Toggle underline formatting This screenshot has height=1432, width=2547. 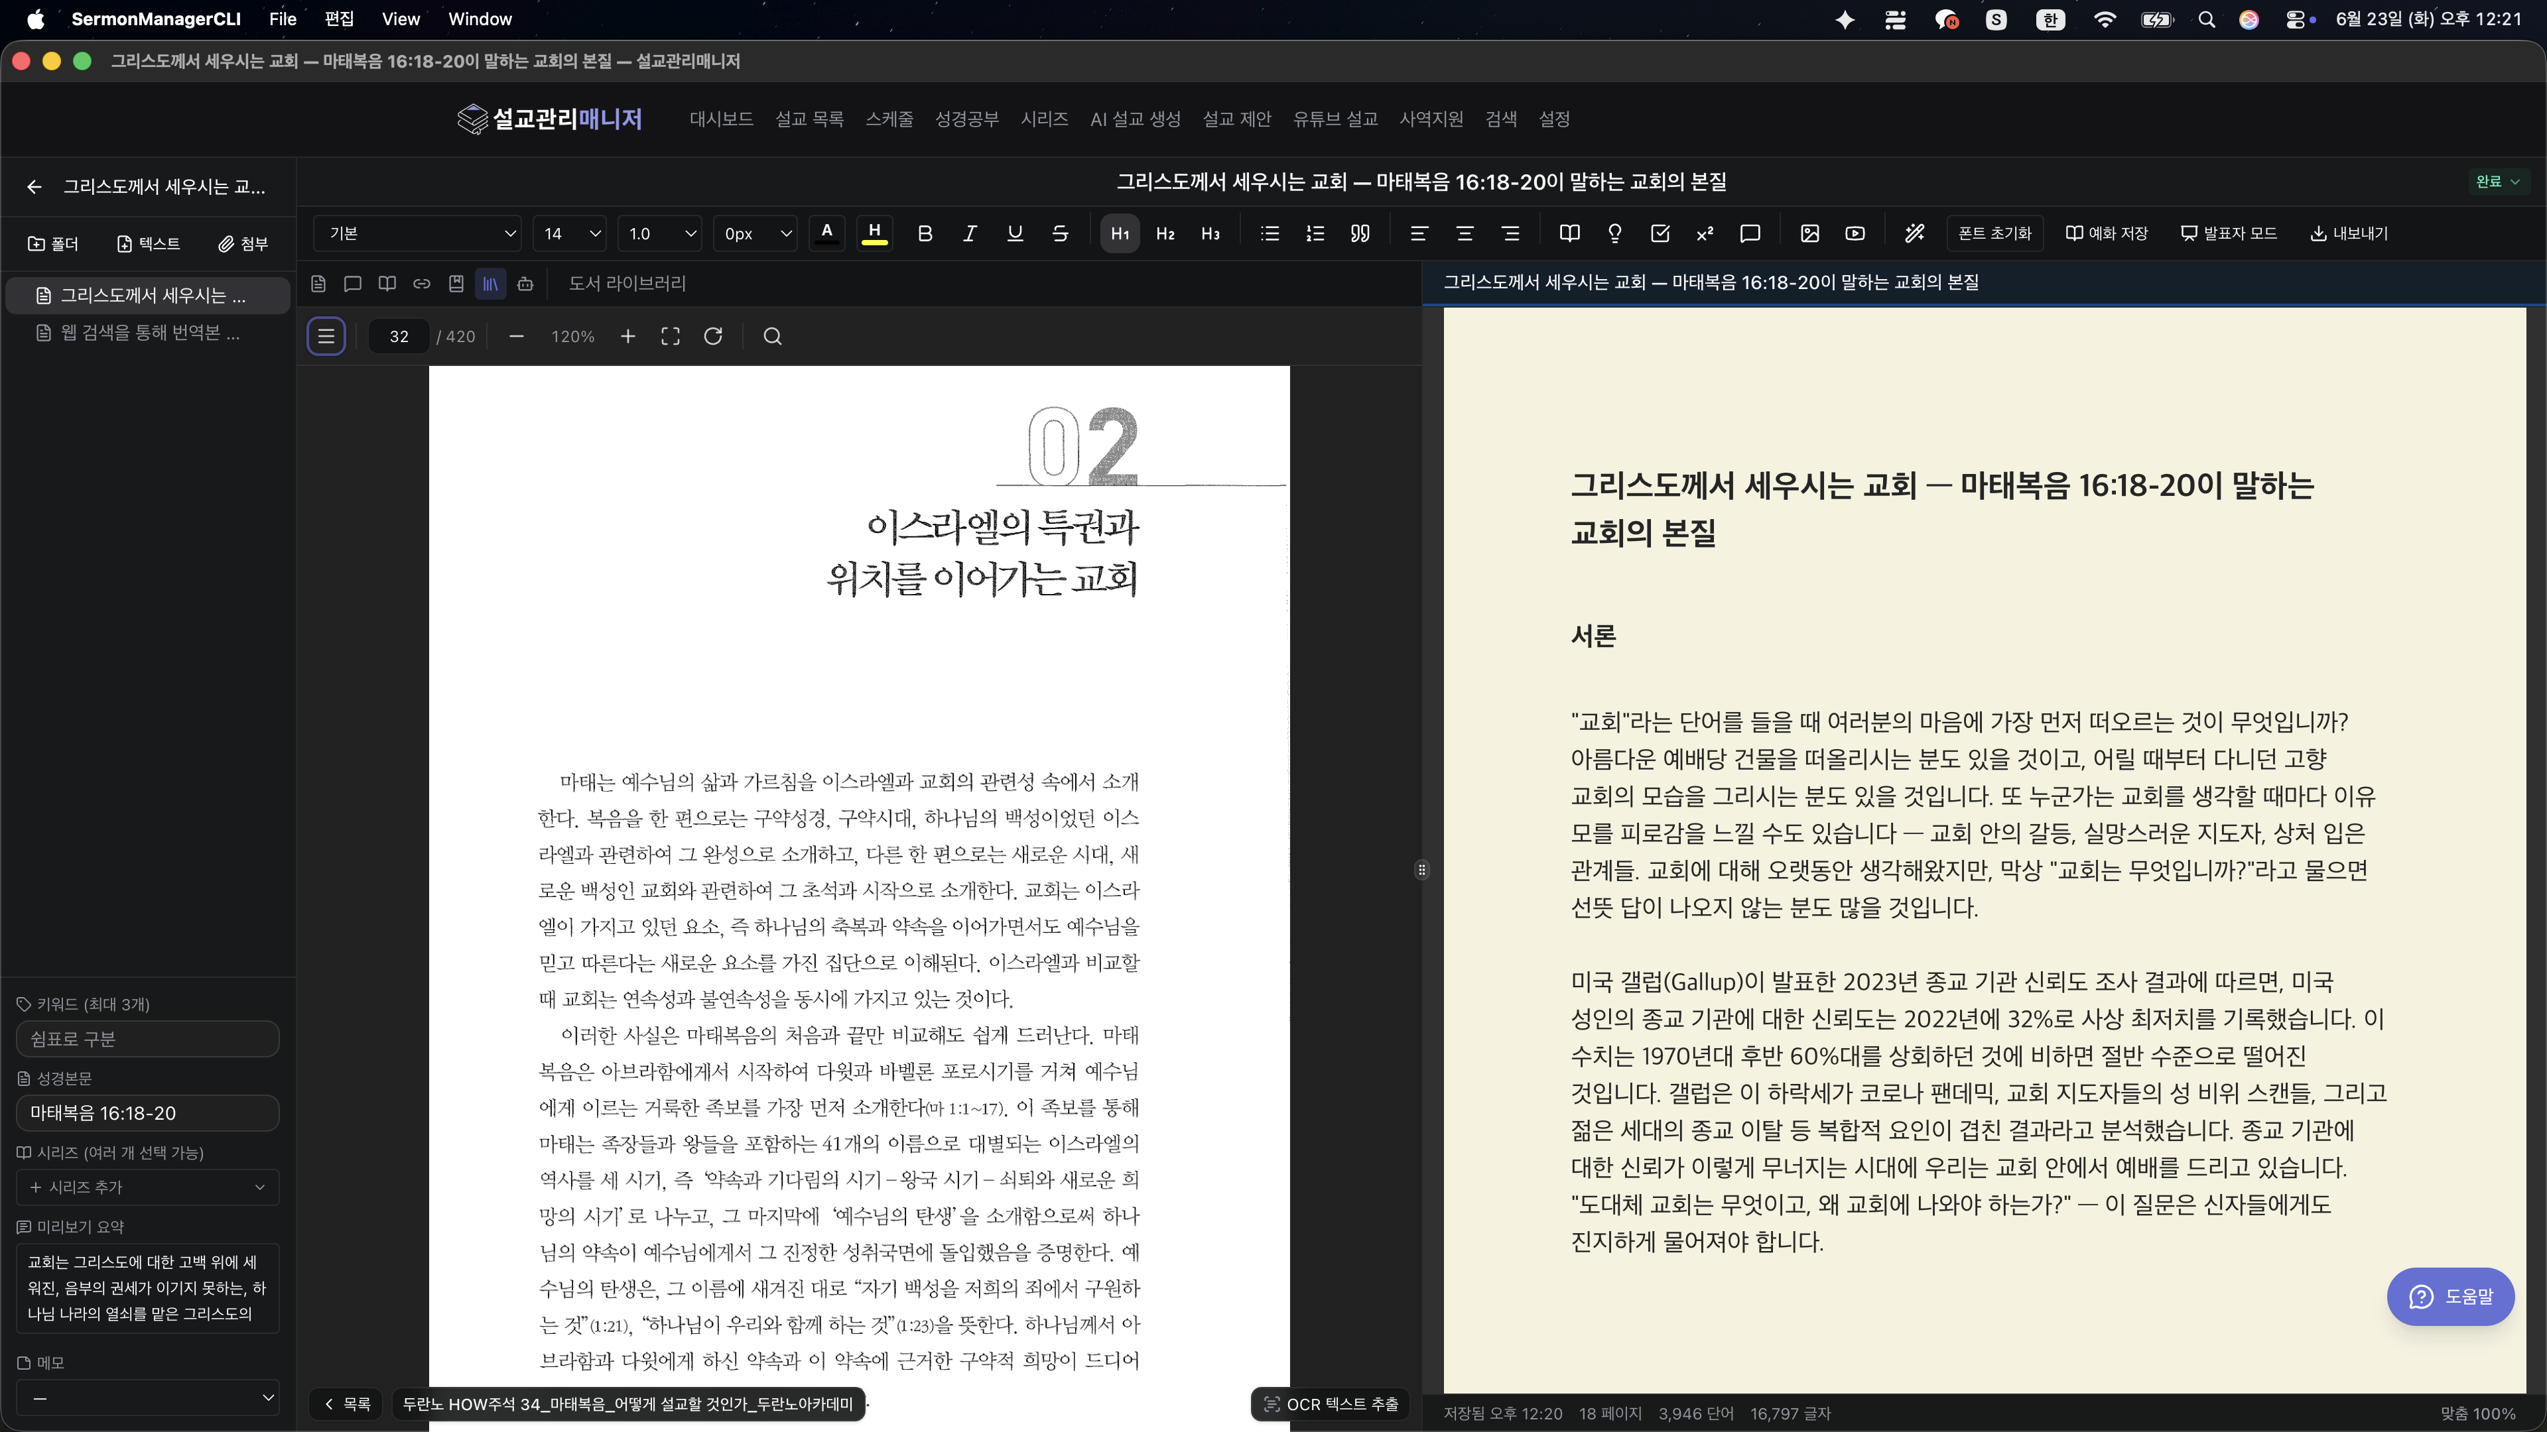click(1014, 233)
